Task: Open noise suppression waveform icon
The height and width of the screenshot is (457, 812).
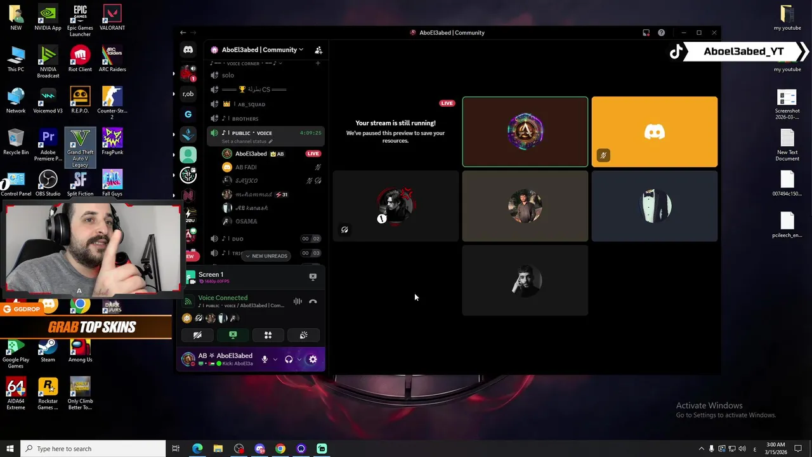Action: coord(298,301)
